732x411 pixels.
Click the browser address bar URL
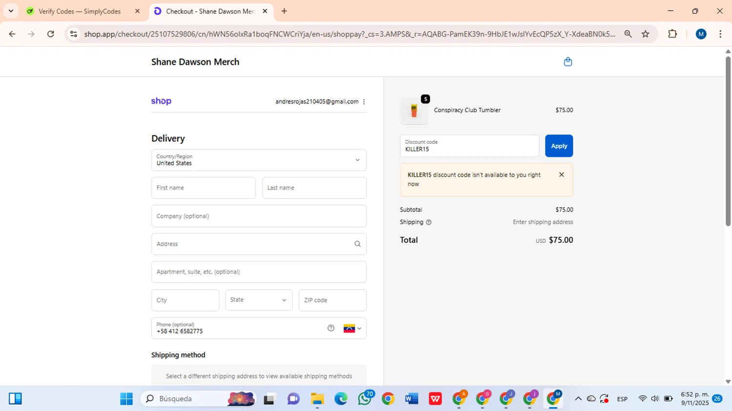click(x=349, y=34)
